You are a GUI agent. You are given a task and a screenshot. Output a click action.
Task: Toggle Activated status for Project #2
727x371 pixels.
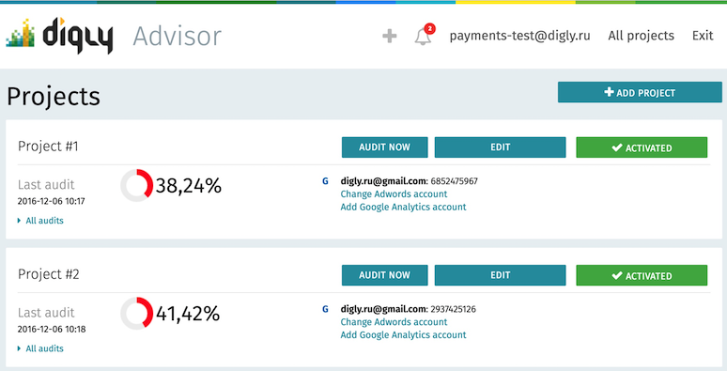(642, 275)
